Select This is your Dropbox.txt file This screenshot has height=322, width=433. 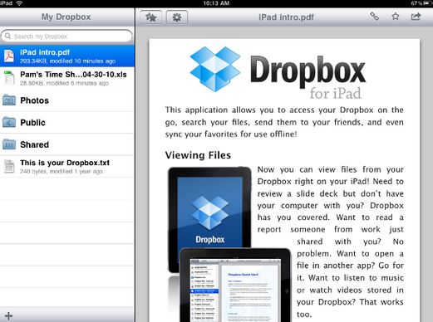(67, 167)
